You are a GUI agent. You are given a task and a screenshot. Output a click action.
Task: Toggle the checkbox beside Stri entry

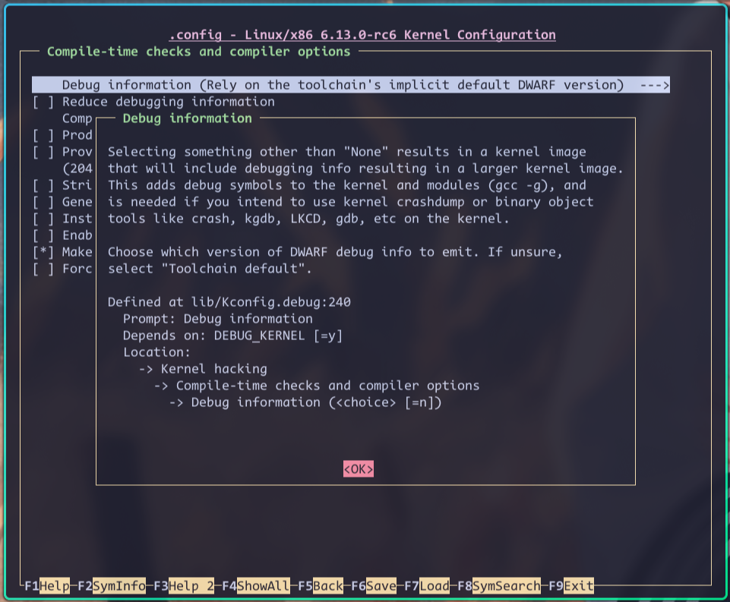pyautogui.click(x=43, y=185)
